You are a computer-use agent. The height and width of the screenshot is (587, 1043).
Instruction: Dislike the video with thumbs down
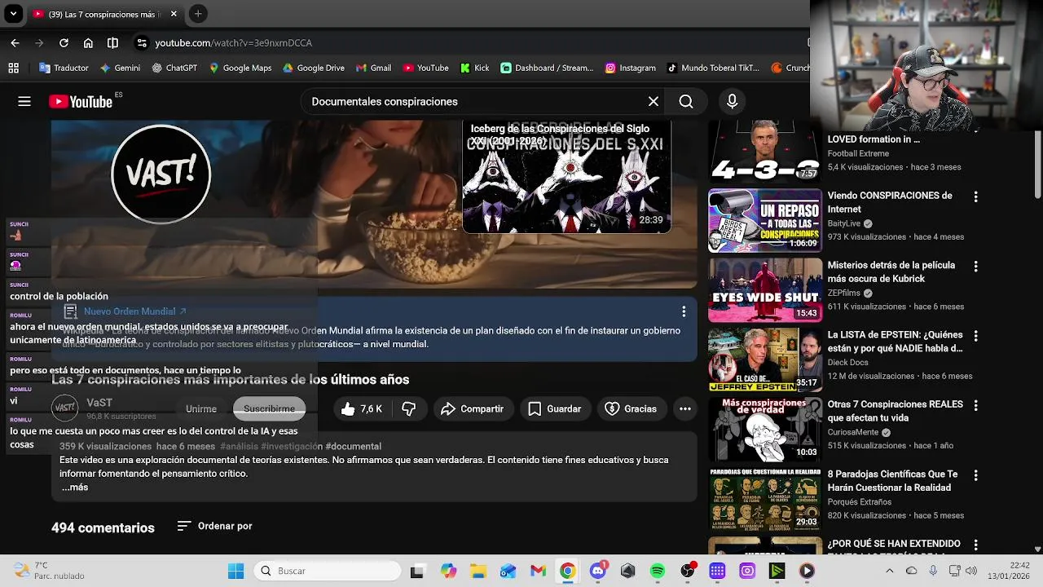(x=409, y=409)
